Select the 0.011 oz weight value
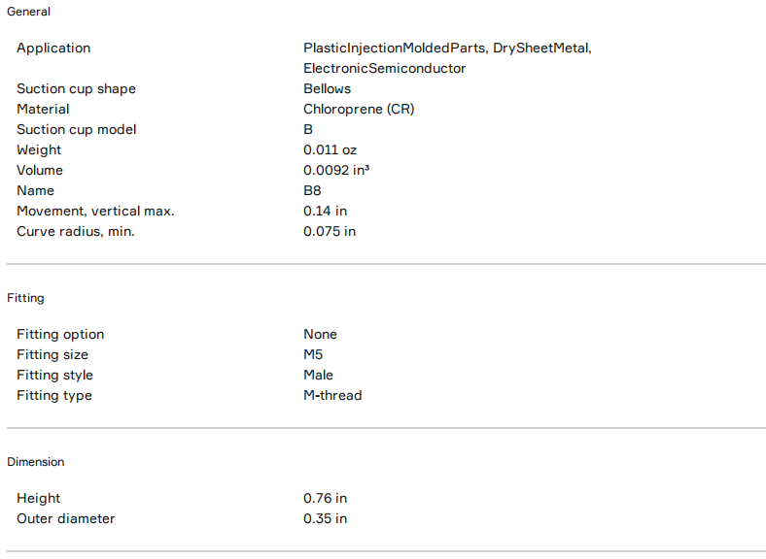This screenshot has height=559, width=766. (331, 149)
